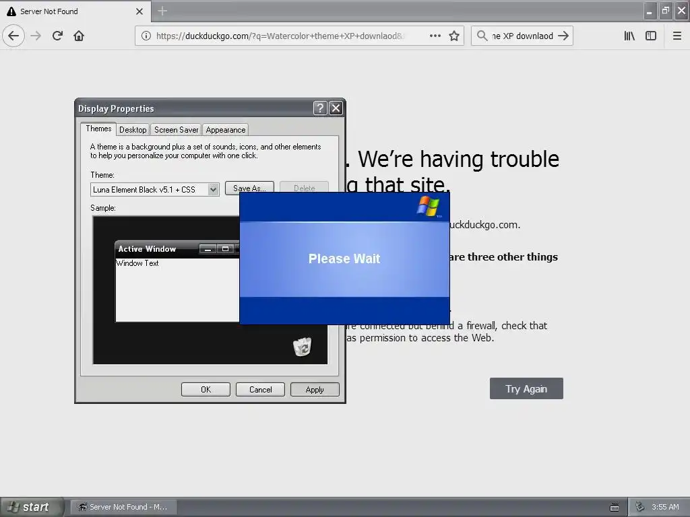Click the magnifier icon in the search box

(482, 36)
